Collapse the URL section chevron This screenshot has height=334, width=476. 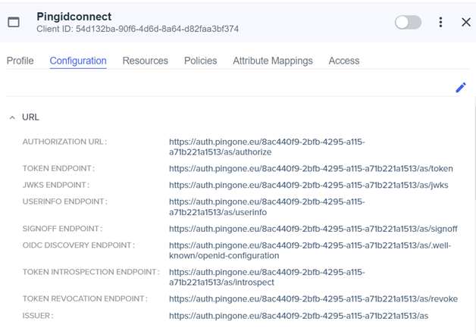click(12, 117)
